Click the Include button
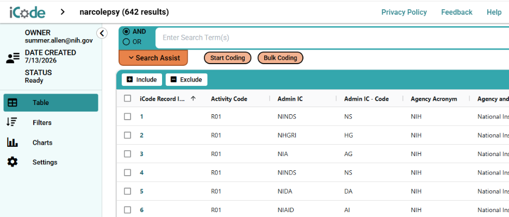509x217 pixels. (142, 79)
